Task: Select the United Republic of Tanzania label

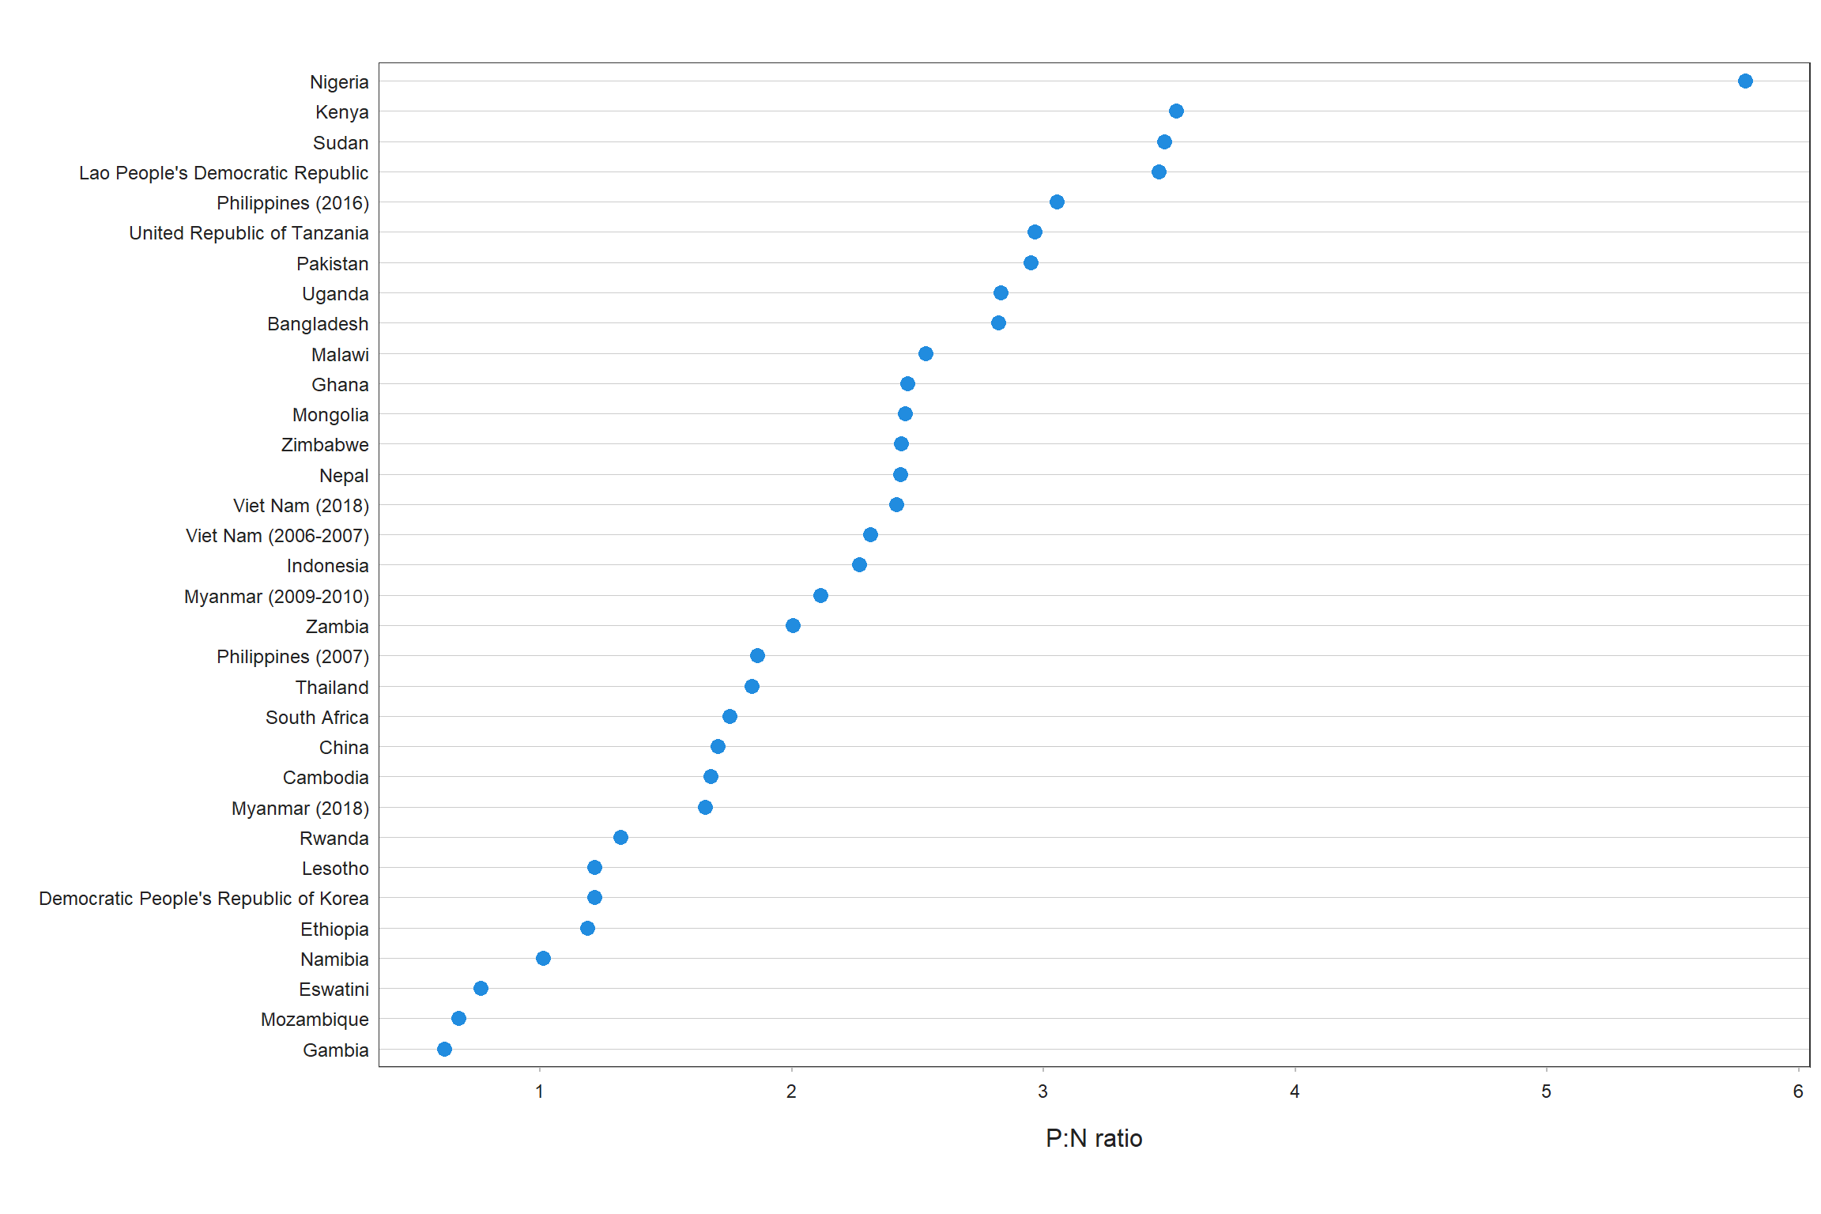Action: pyautogui.click(x=248, y=233)
